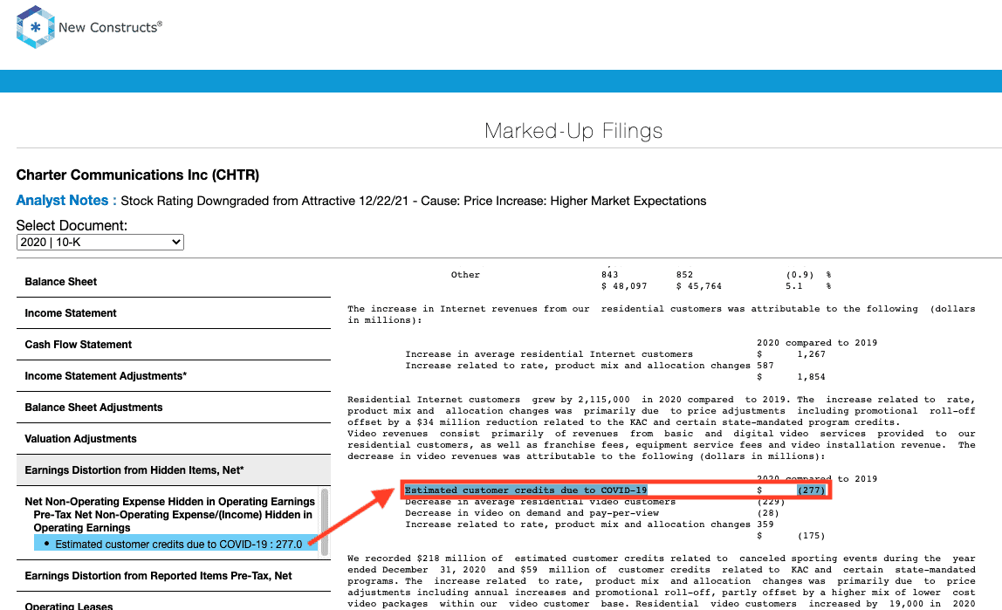
Task: Click the New Constructs hexagon logo icon
Action: click(x=35, y=27)
